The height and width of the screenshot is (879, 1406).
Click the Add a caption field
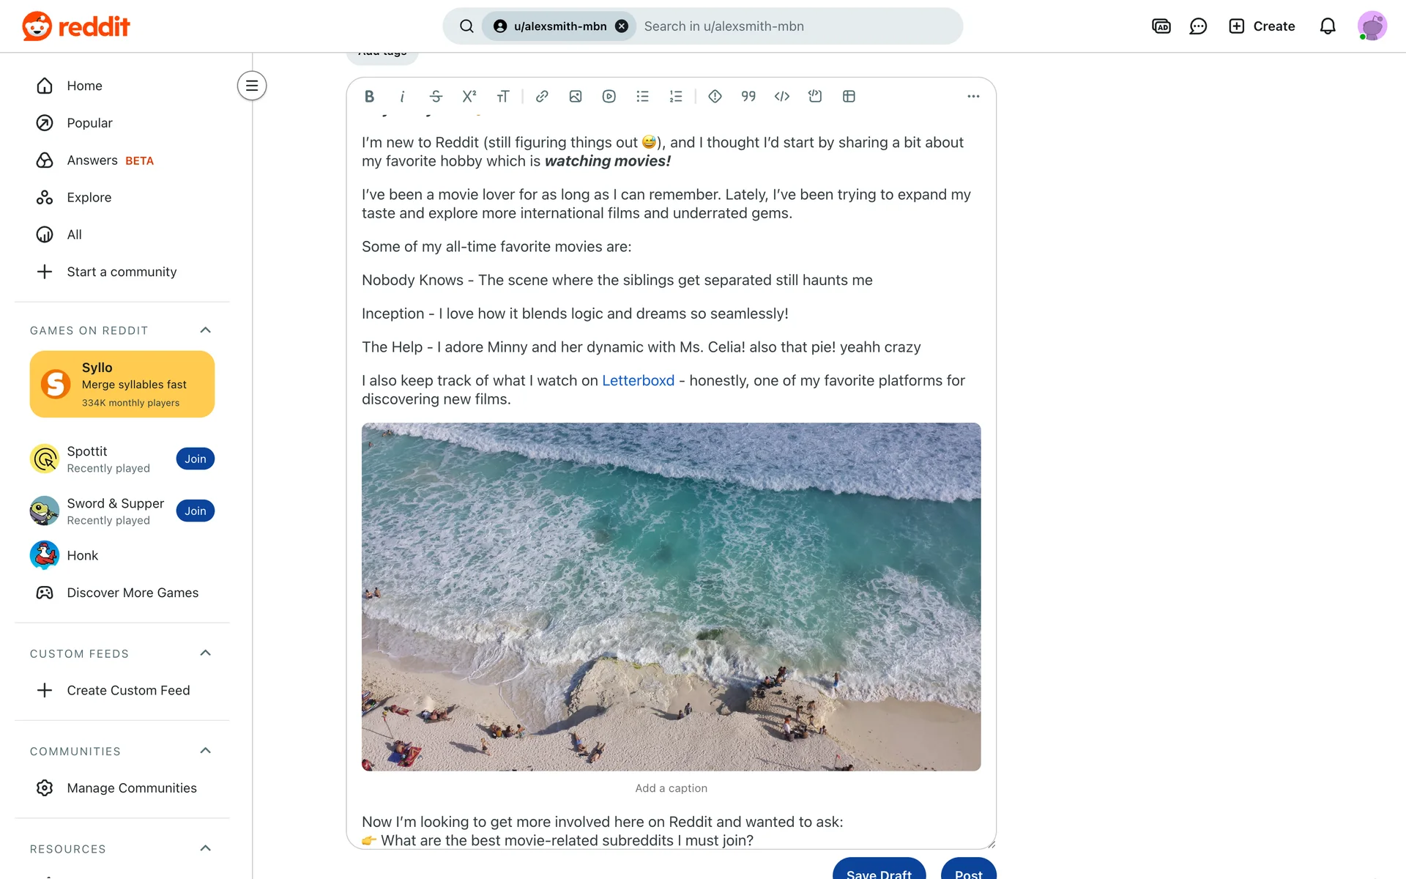671,788
